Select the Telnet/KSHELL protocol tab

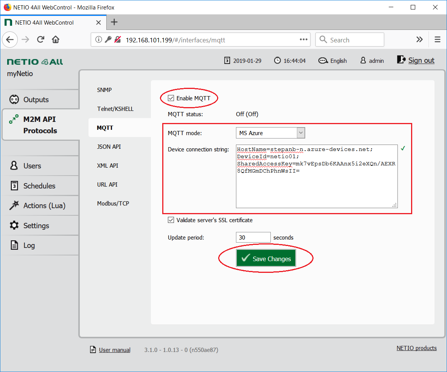click(115, 109)
